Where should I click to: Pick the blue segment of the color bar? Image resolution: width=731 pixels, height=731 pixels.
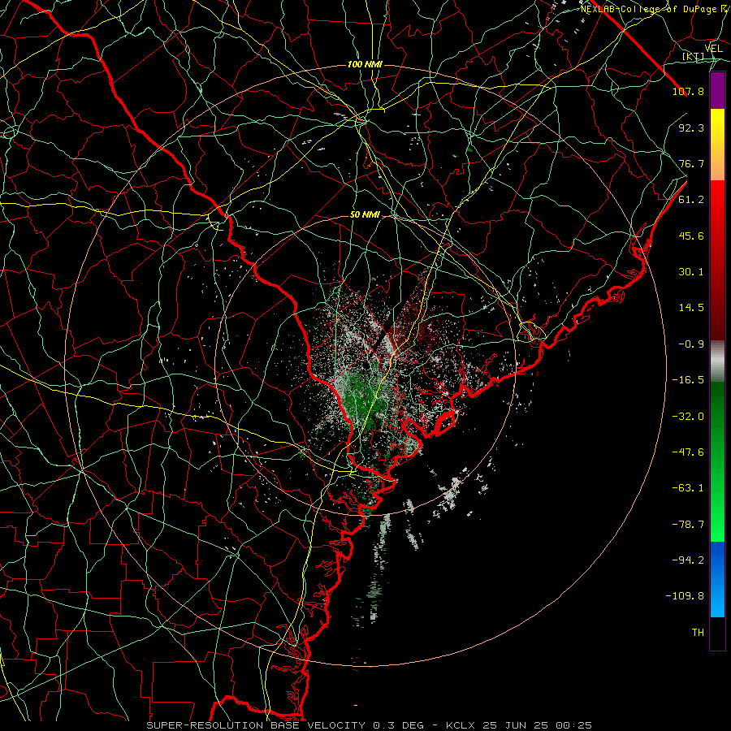point(717,579)
